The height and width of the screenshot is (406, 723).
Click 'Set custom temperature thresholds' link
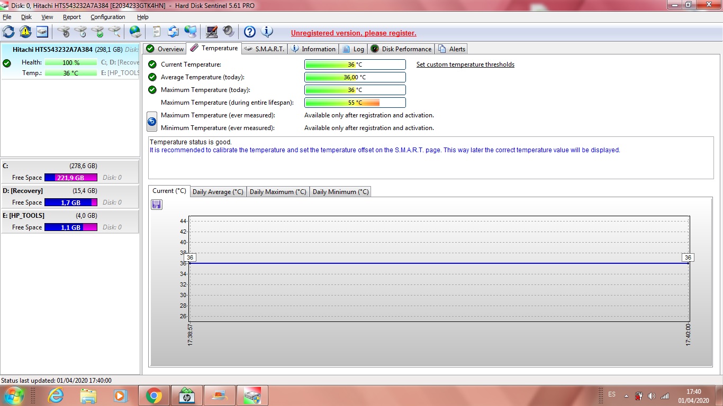point(465,64)
